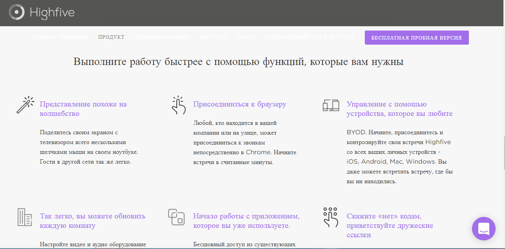The height and width of the screenshot is (249, 505).
Task: Click the multi-device management icon
Action: coord(332,105)
